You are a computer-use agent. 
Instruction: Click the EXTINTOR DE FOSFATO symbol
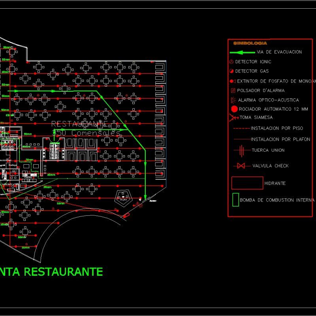coord(233,80)
